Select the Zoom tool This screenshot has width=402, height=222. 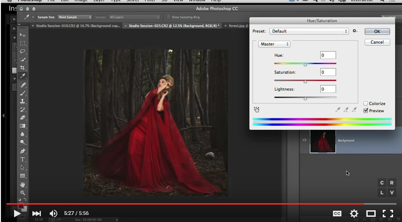(x=23, y=192)
